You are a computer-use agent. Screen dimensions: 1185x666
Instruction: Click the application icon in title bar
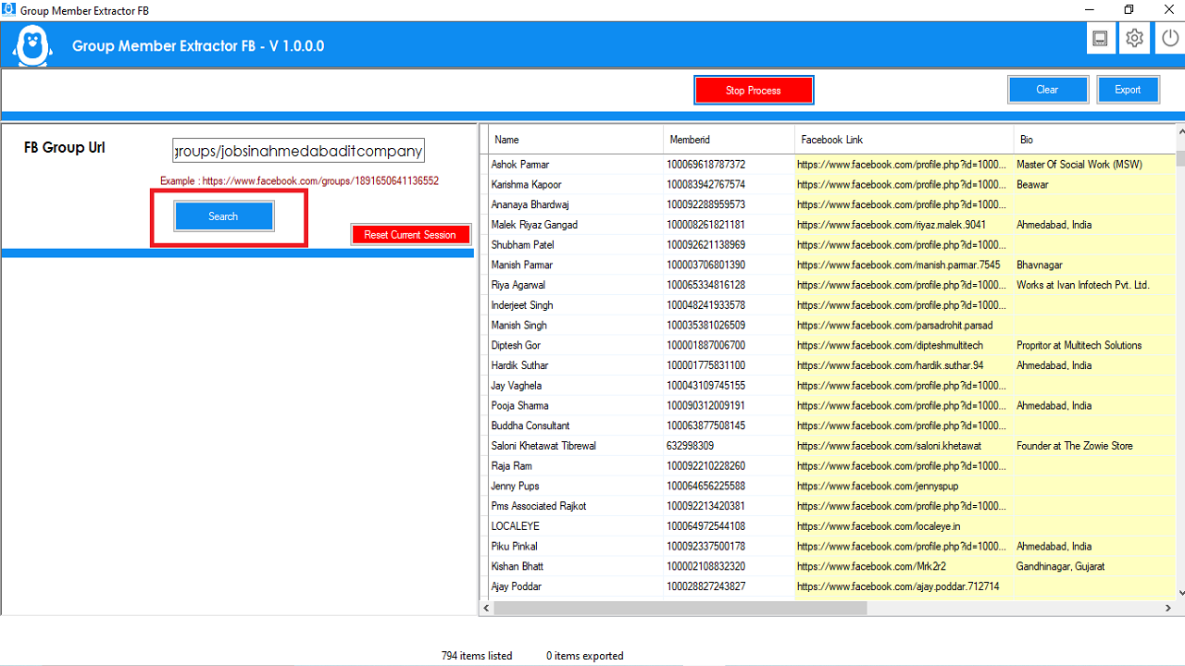(10, 10)
